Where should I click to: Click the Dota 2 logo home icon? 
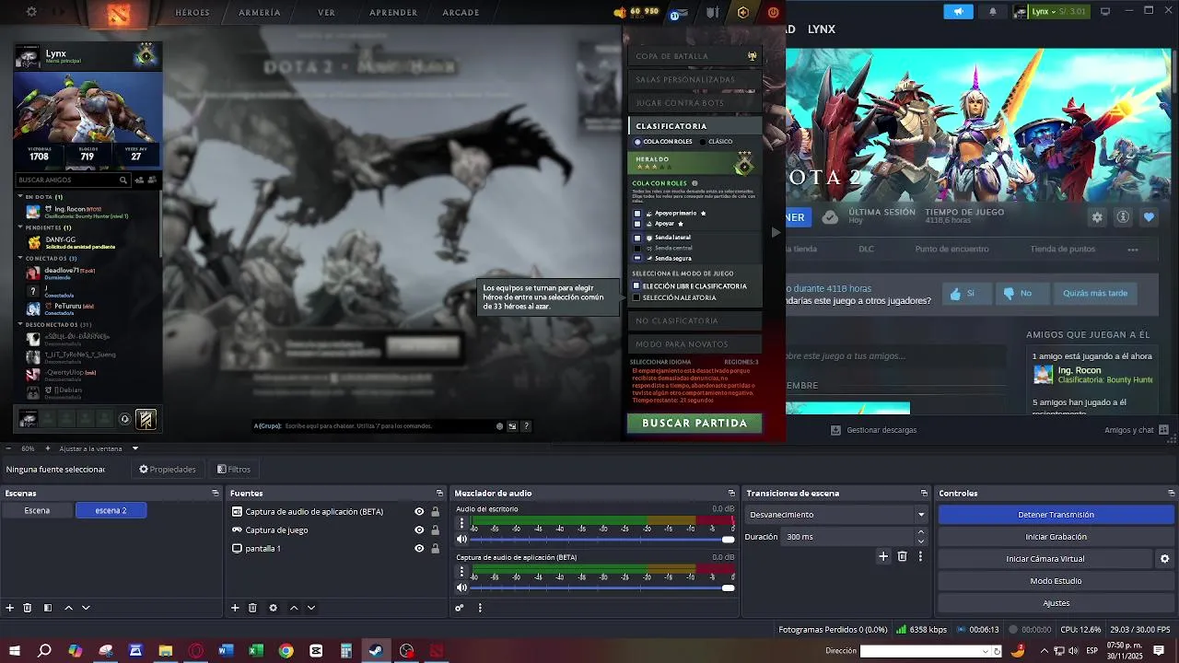(x=118, y=13)
